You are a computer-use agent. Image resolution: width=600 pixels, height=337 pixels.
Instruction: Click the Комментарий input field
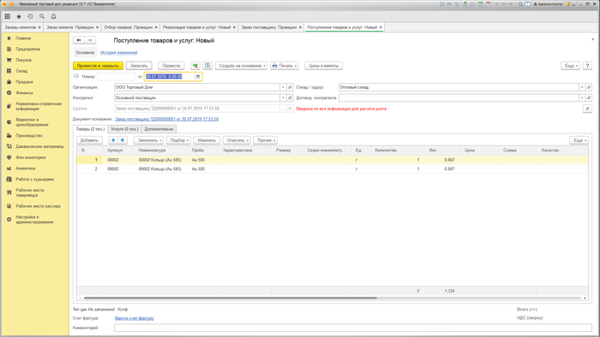[353, 328]
